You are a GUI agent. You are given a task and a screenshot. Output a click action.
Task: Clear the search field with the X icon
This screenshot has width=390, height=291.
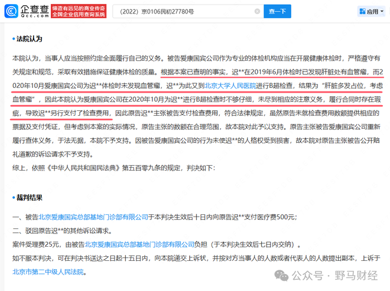pyautogui.click(x=257, y=11)
